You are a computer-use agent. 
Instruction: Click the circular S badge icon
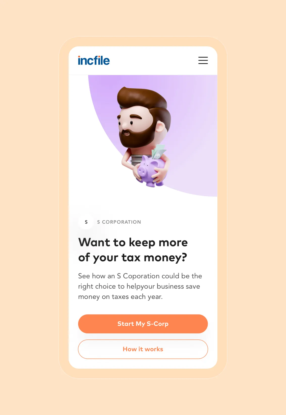coord(86,222)
